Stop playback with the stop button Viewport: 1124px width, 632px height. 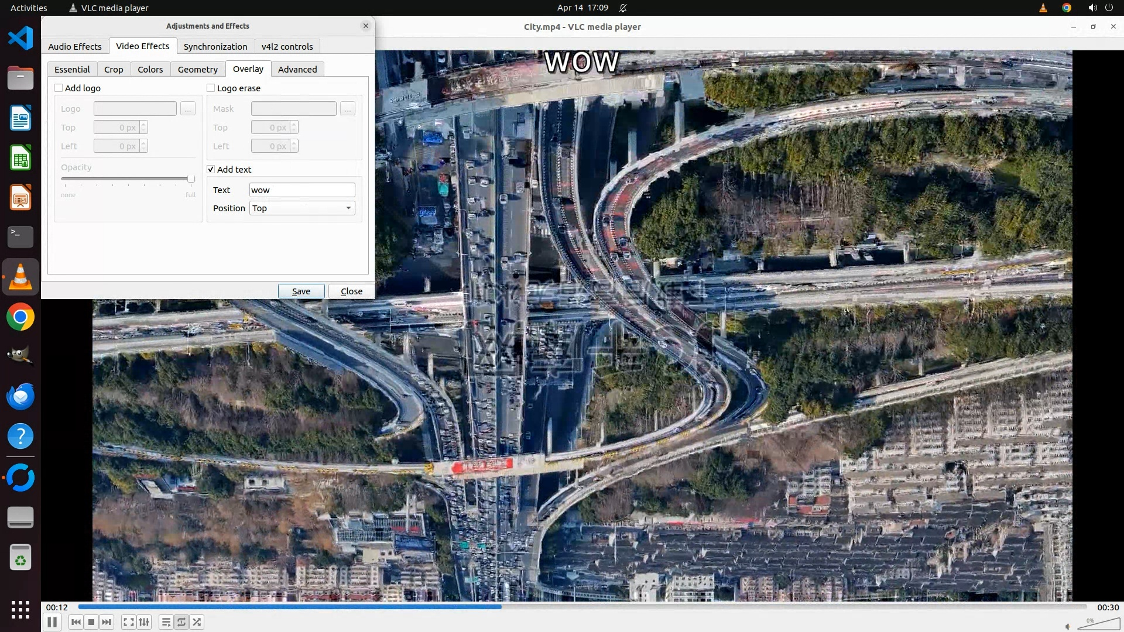pyautogui.click(x=91, y=622)
